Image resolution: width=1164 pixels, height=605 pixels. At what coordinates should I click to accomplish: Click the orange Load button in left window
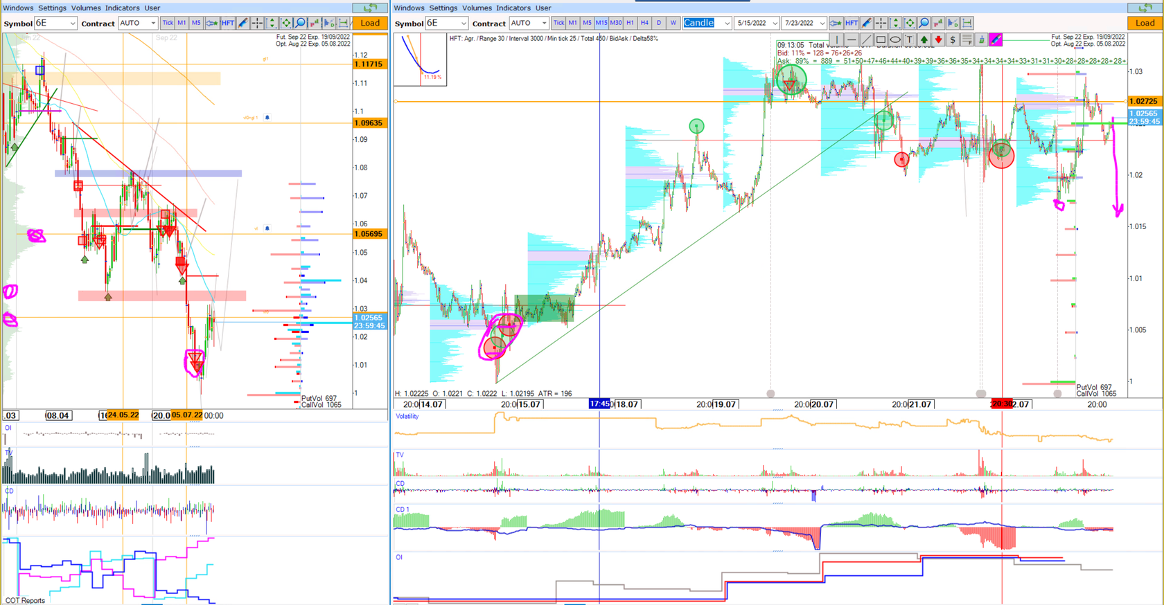(x=370, y=23)
